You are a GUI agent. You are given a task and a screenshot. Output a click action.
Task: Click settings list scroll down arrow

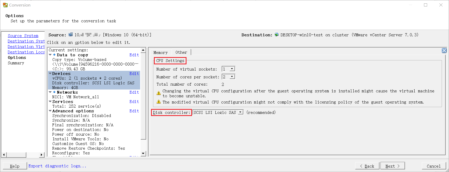(x=143, y=154)
